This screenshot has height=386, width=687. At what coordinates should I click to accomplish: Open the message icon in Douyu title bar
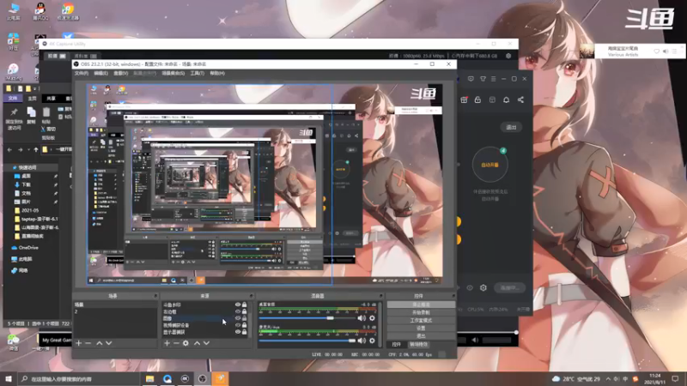[471, 79]
